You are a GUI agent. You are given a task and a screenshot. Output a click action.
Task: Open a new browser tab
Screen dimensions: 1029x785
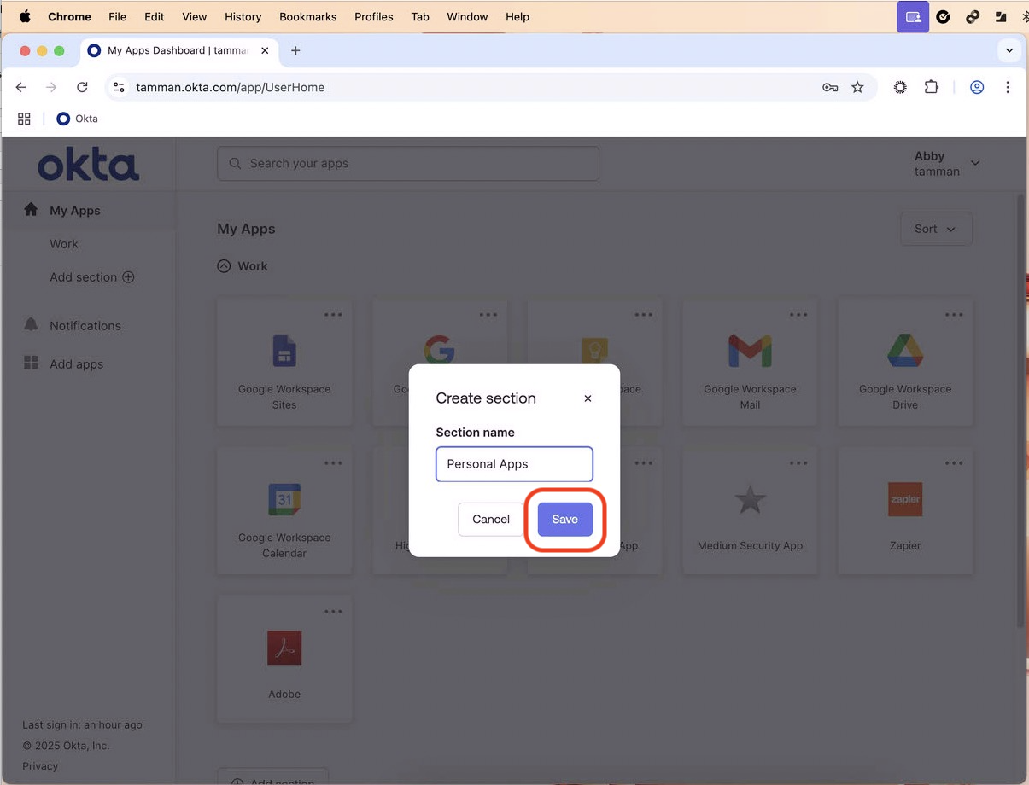coord(295,50)
